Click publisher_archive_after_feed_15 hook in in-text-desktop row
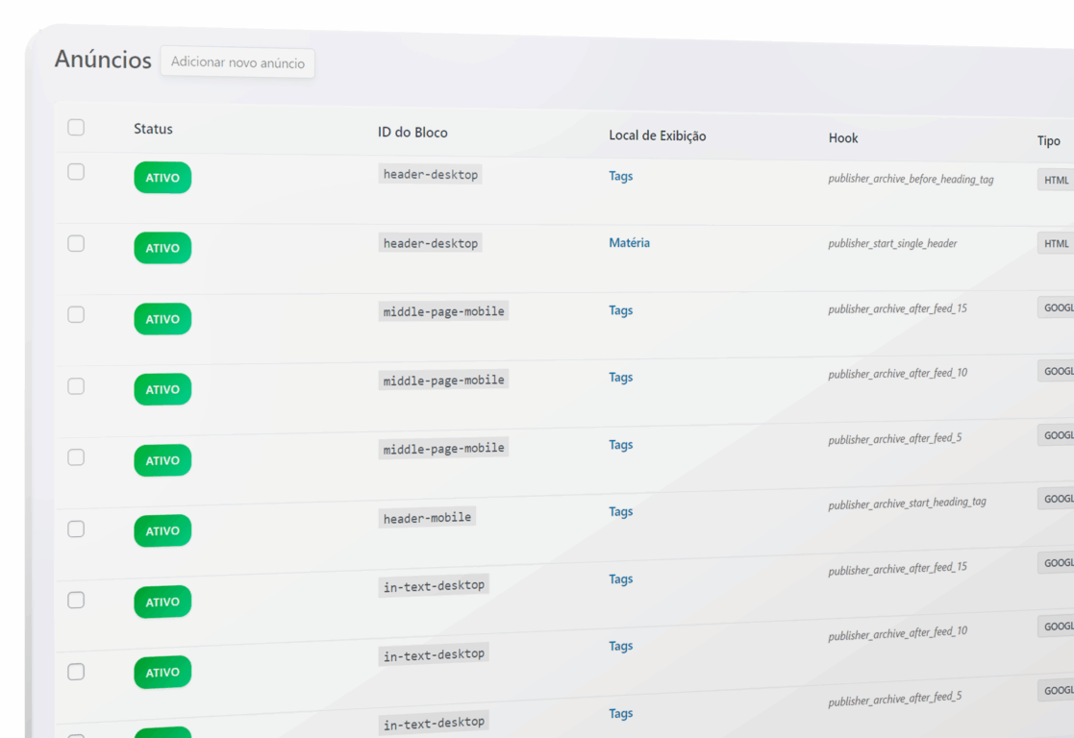This screenshot has height=738, width=1074. tap(897, 568)
